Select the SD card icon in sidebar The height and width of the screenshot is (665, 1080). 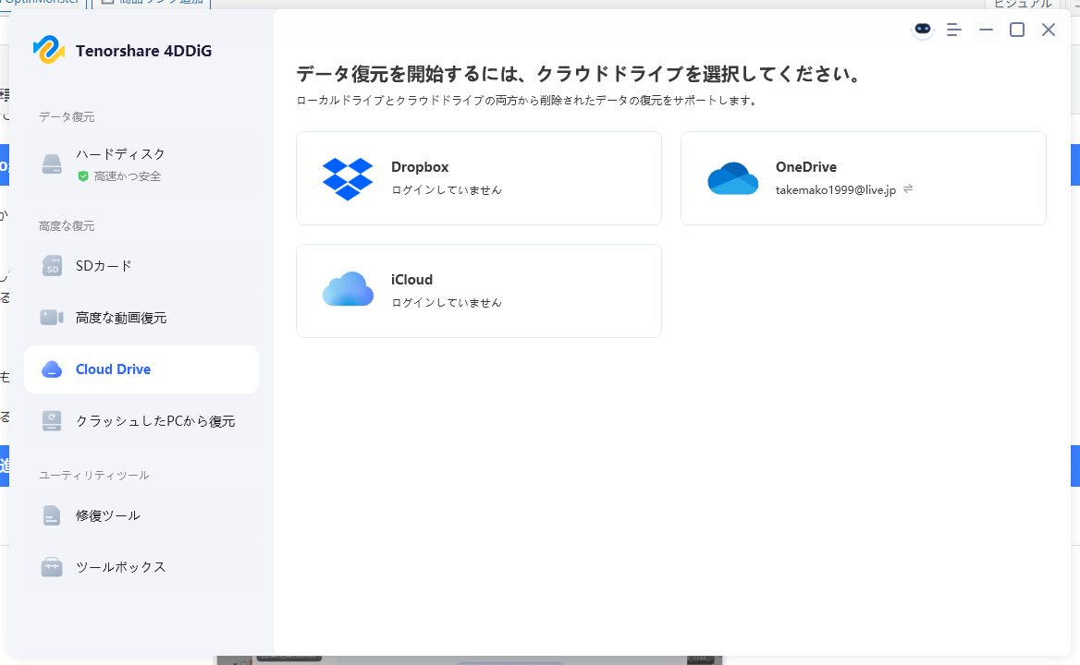click(x=52, y=266)
